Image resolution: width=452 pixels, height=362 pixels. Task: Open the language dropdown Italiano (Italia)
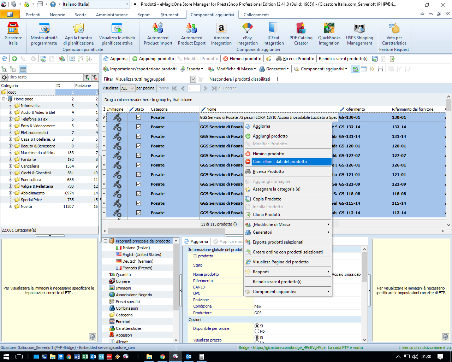pyautogui.click(x=95, y=4)
